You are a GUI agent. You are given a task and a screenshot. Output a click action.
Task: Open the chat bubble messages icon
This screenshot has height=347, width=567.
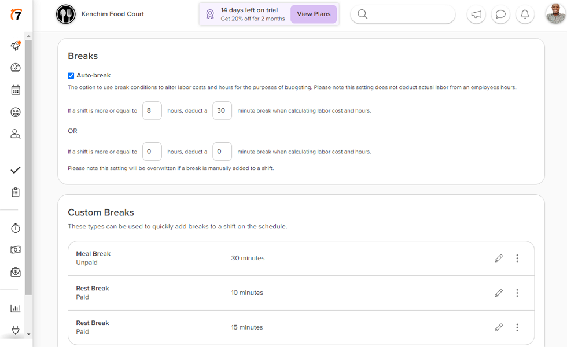point(500,14)
